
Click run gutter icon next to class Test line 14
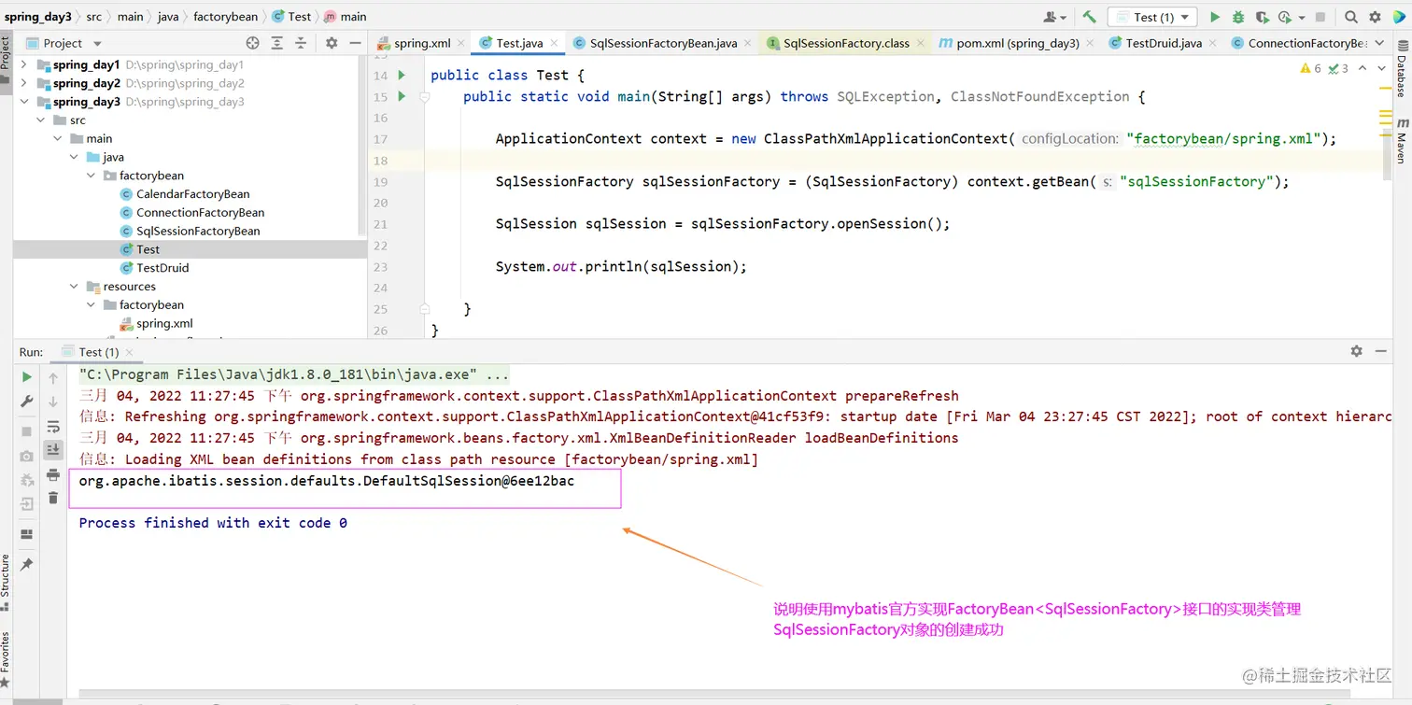[402, 75]
